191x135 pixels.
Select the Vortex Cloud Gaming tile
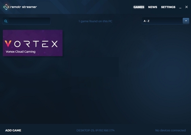(33, 43)
